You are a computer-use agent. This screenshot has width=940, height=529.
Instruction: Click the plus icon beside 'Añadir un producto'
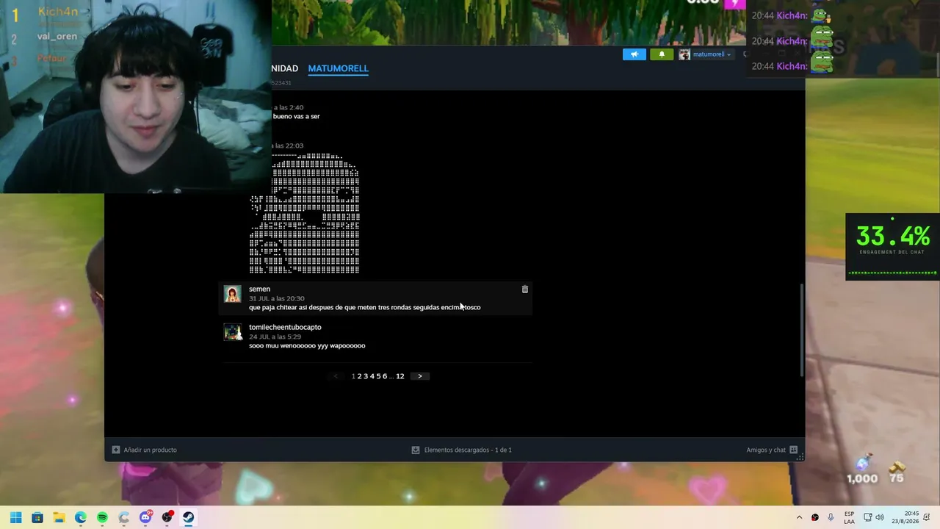pyautogui.click(x=116, y=450)
